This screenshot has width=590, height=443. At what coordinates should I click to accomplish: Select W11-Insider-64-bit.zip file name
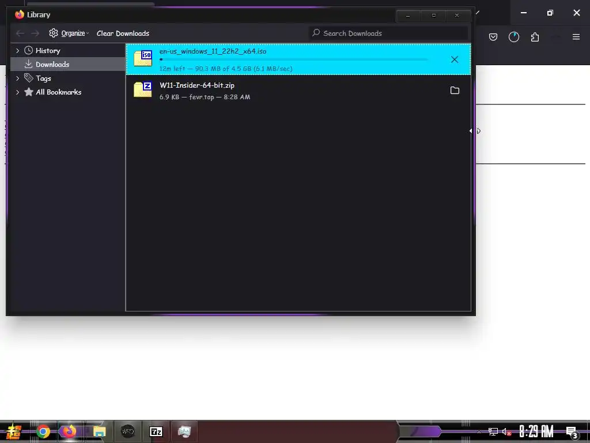(197, 85)
